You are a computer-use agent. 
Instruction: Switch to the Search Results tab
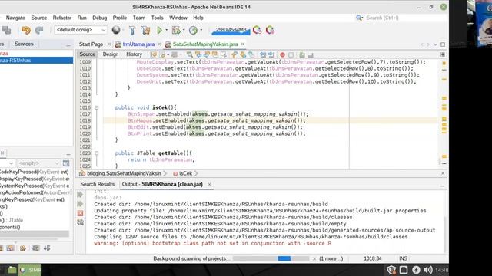(98, 184)
